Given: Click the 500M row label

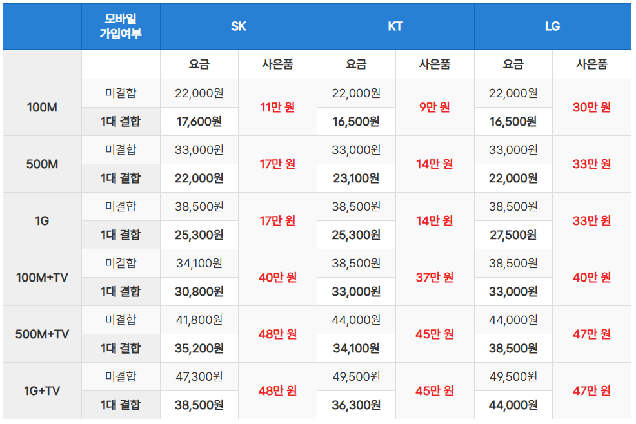Looking at the screenshot, I should pyautogui.click(x=42, y=164).
